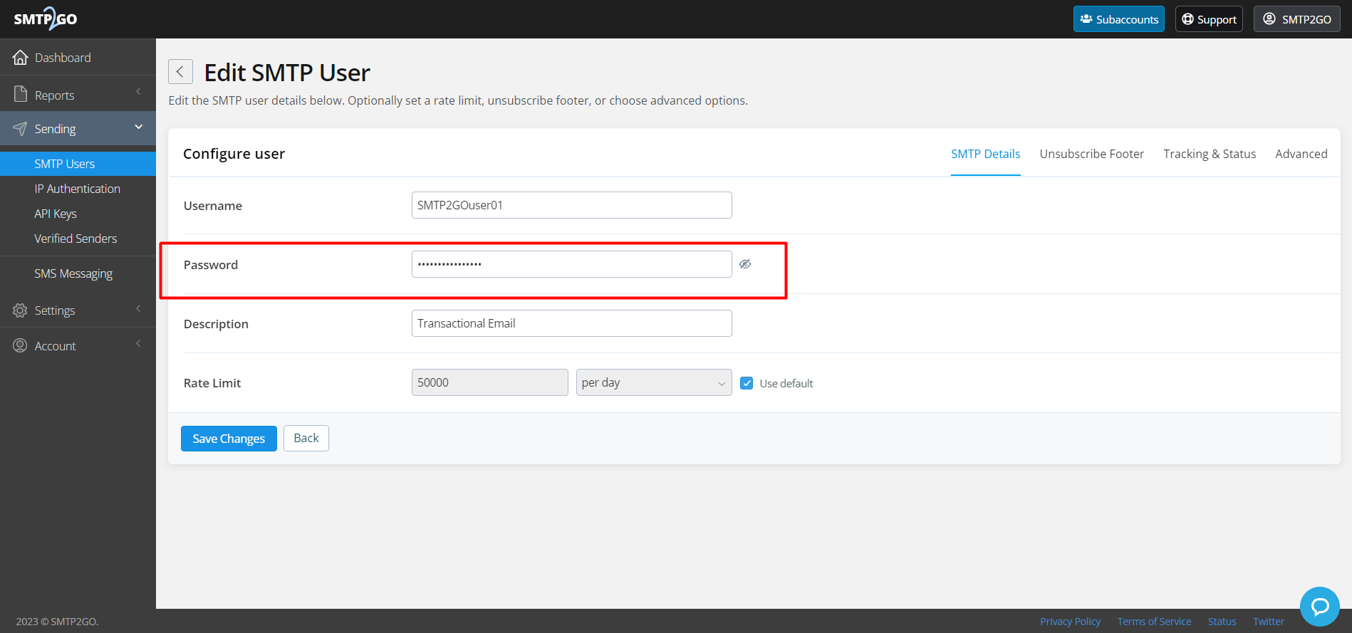Click the Rate Limit label
1352x633 pixels.
coord(212,383)
